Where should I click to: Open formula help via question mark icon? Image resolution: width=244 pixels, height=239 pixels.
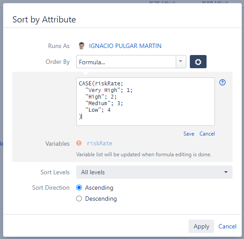(222, 82)
